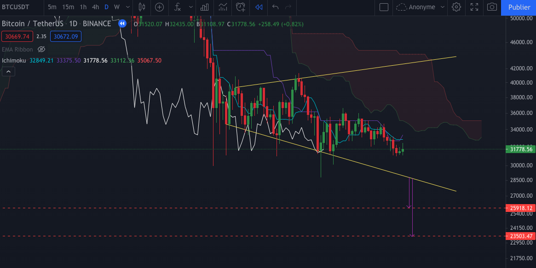Open chart settings gear

[x=456, y=7]
